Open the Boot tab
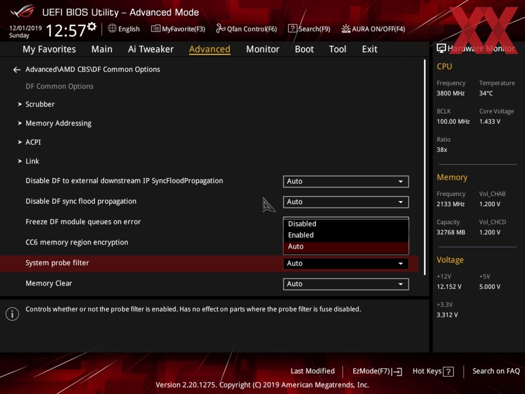 coord(304,49)
